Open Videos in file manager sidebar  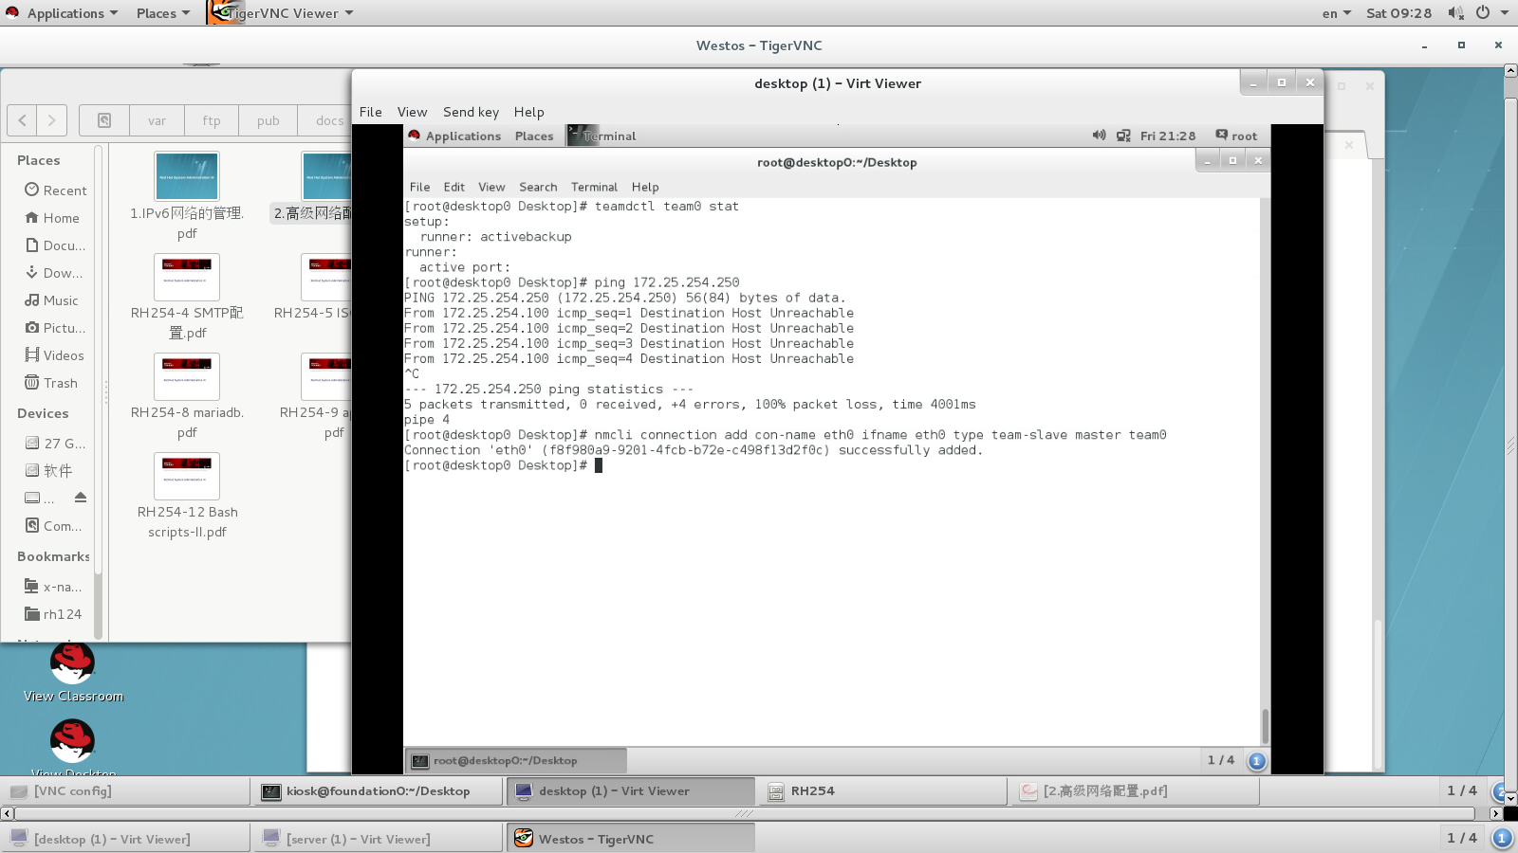click(x=55, y=355)
